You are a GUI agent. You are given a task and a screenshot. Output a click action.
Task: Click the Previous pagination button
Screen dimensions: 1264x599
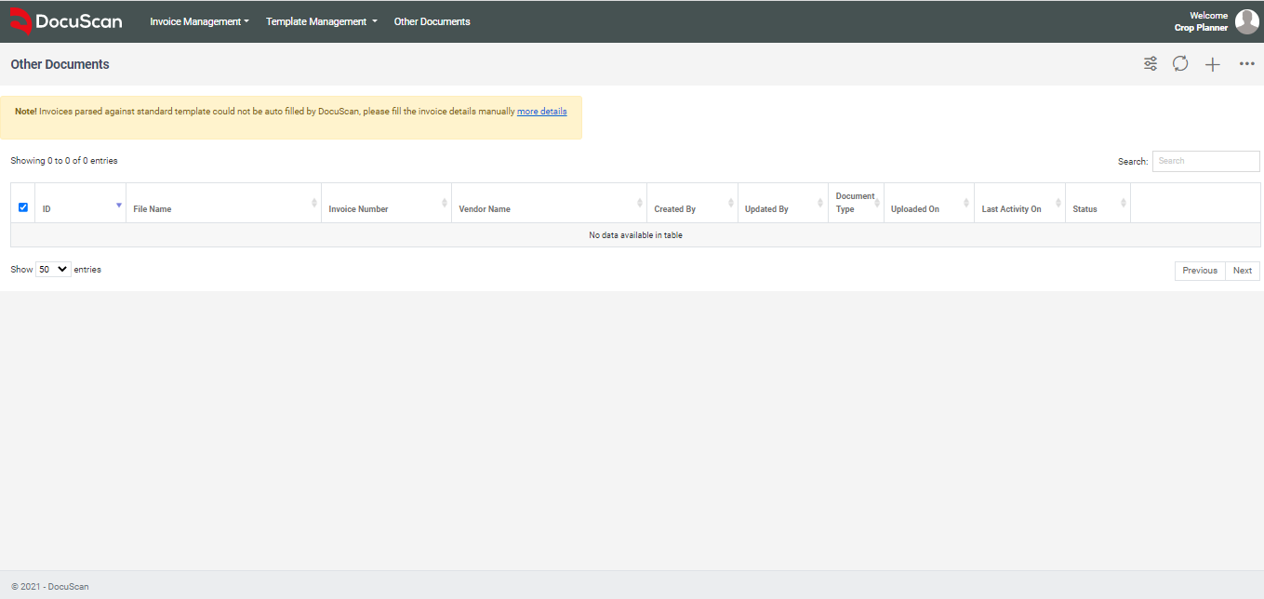tap(1199, 271)
